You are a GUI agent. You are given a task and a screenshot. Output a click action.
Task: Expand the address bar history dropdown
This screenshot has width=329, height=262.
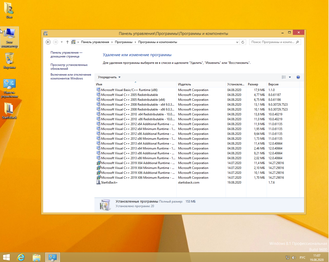tap(237, 42)
